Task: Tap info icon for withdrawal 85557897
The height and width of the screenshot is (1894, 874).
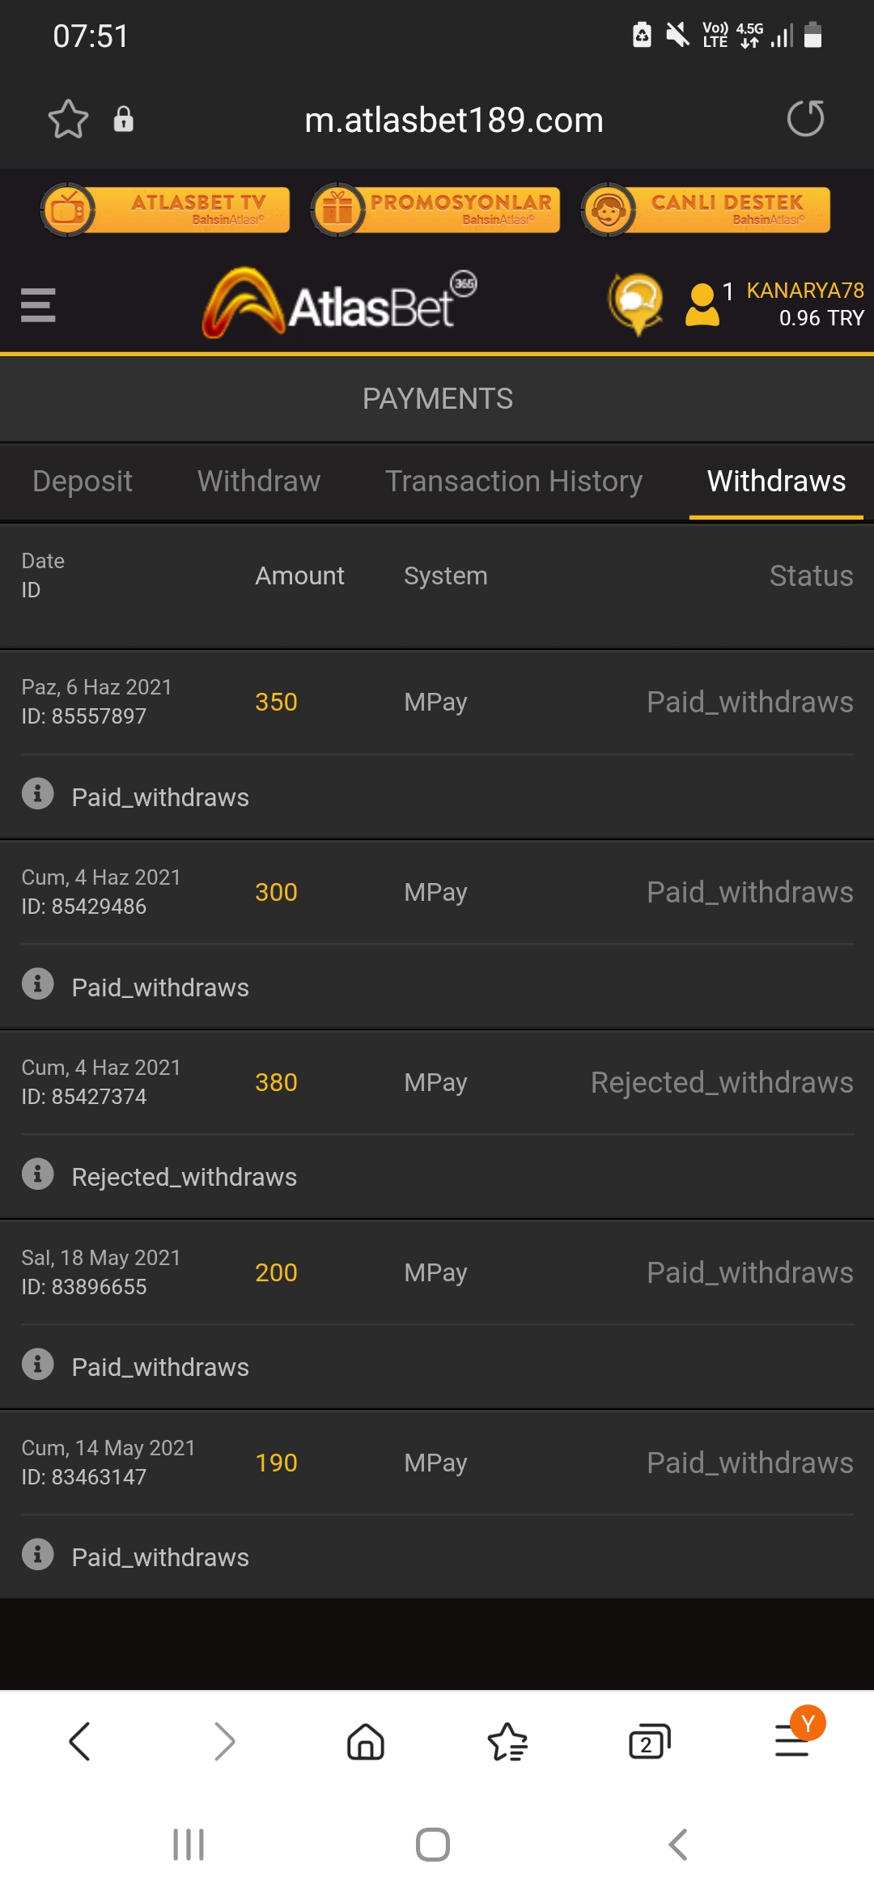Action: pos(37,793)
